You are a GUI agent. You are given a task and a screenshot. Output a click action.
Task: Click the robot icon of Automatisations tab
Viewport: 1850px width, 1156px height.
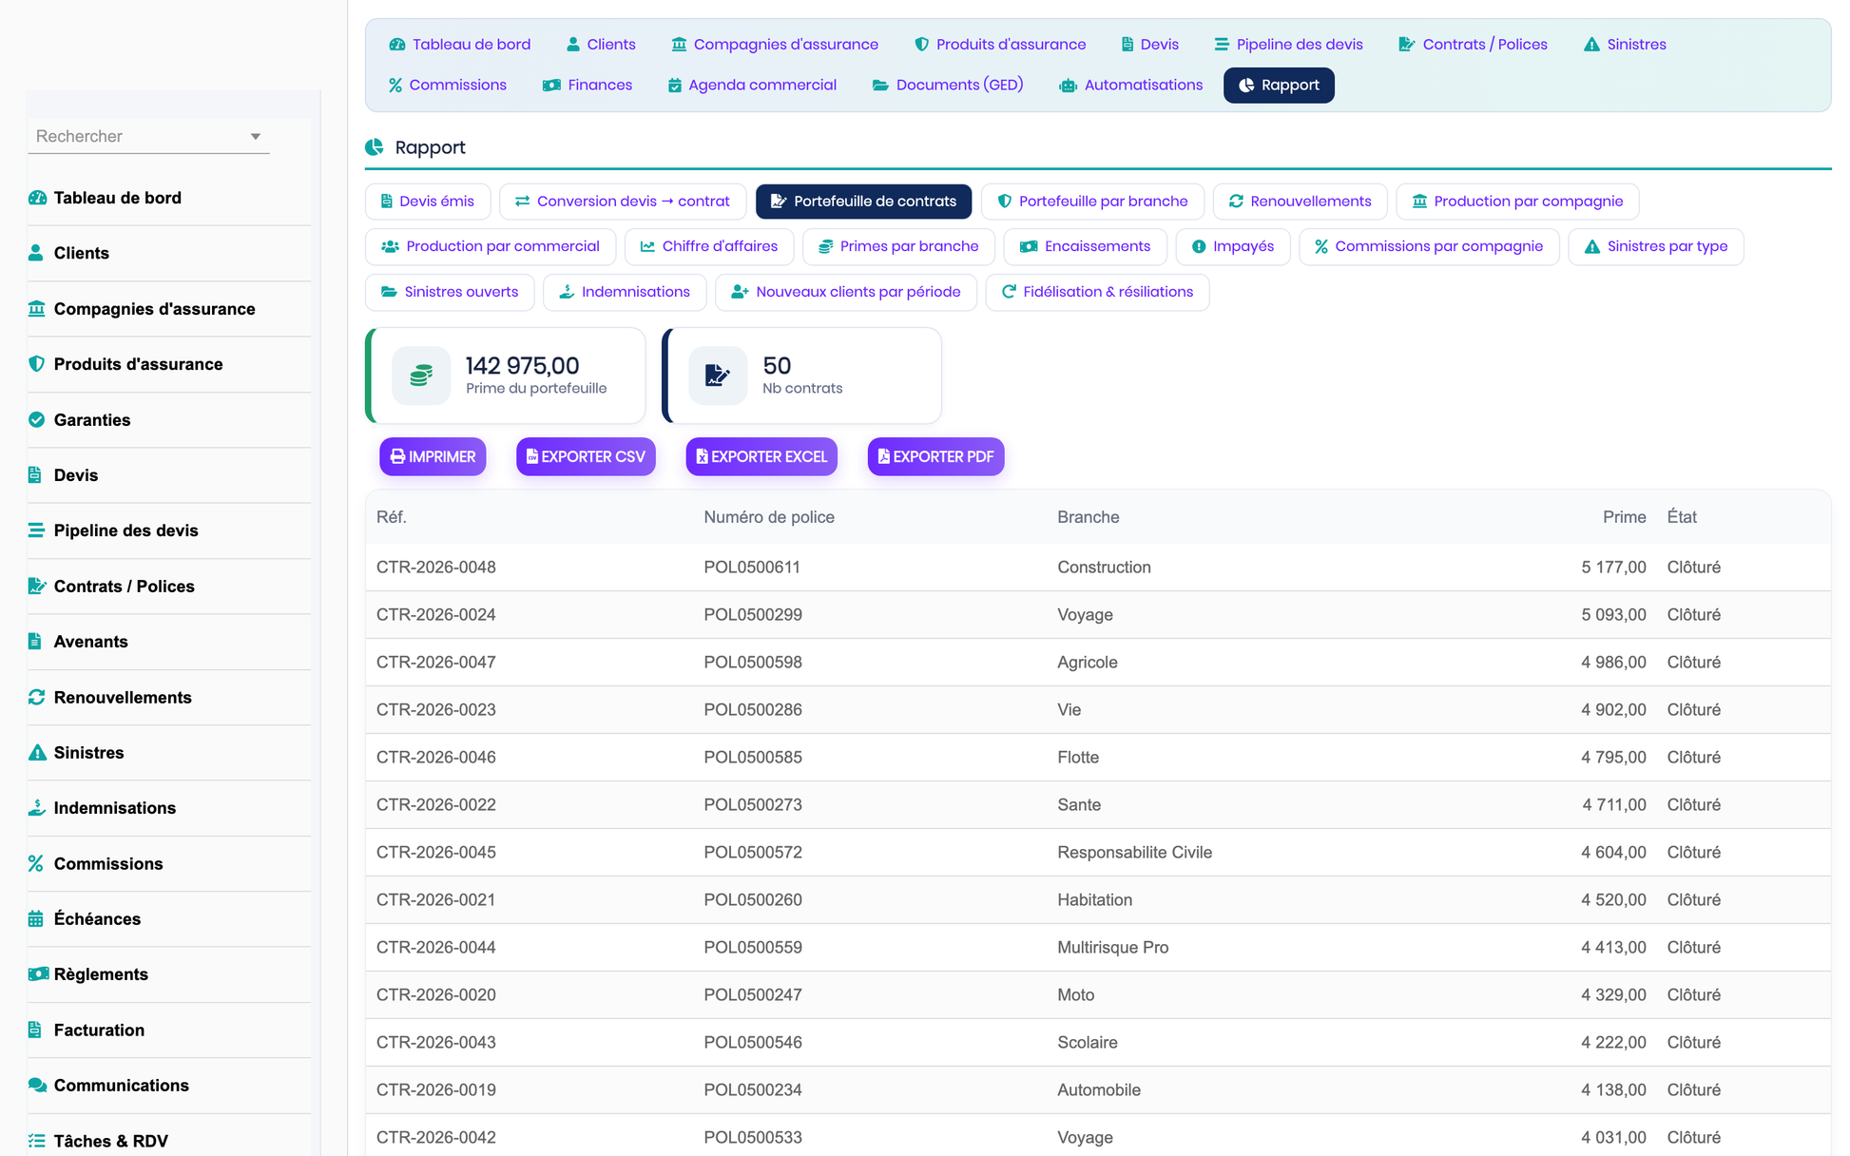coord(1068,86)
